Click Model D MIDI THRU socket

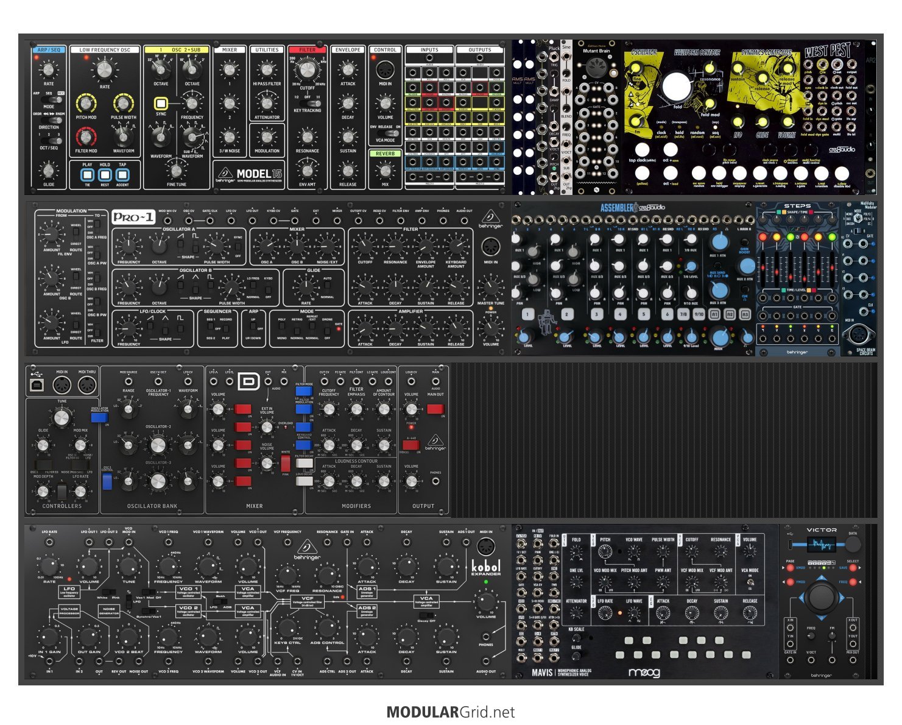(x=87, y=386)
